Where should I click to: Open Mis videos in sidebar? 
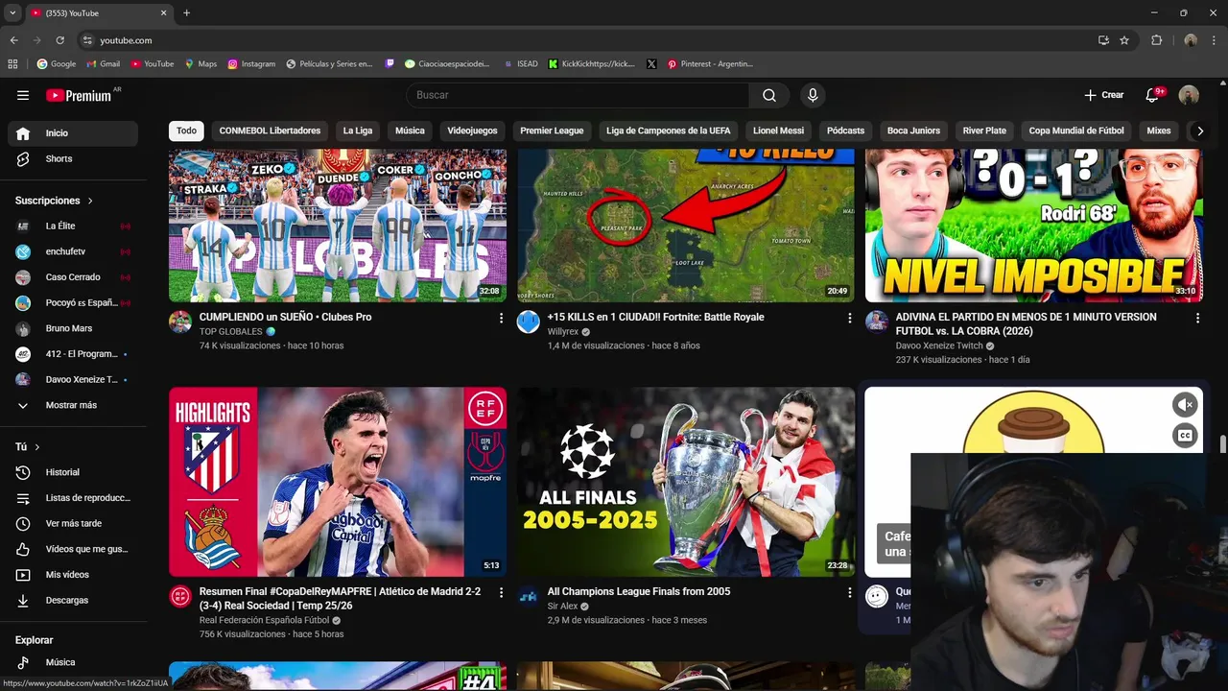(x=73, y=575)
